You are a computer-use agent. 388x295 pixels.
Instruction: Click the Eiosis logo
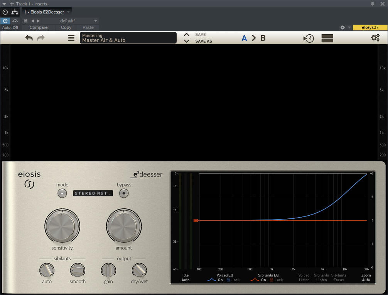coord(29,179)
